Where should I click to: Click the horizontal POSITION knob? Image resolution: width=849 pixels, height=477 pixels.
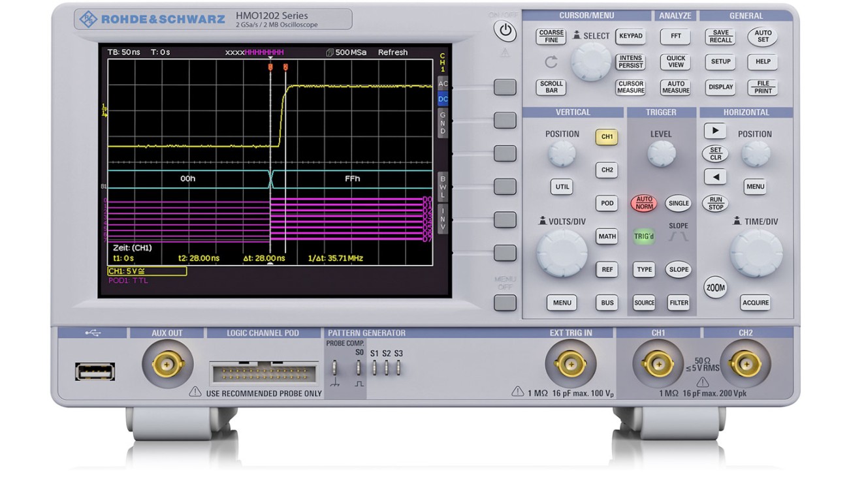[x=755, y=154]
